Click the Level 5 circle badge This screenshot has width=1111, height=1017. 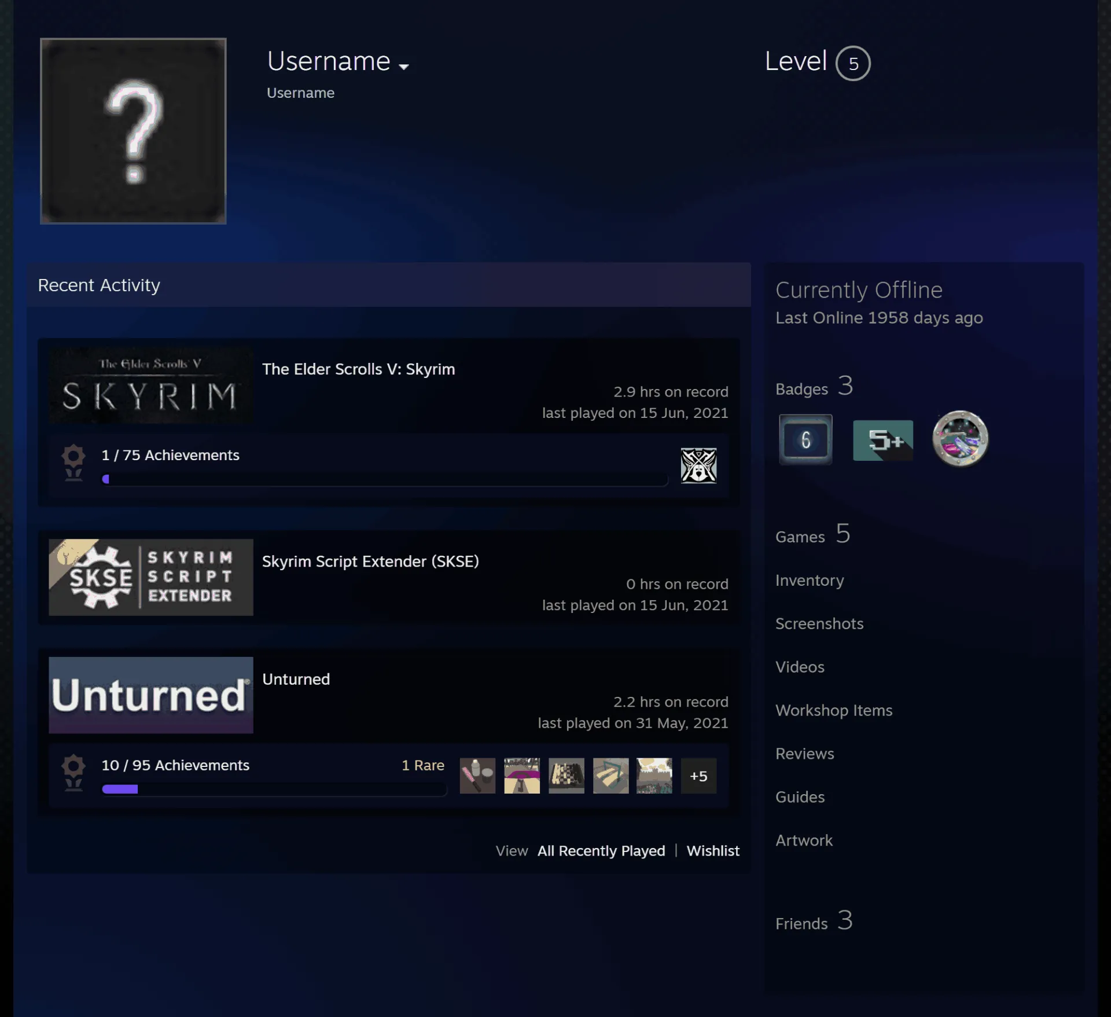tap(853, 63)
